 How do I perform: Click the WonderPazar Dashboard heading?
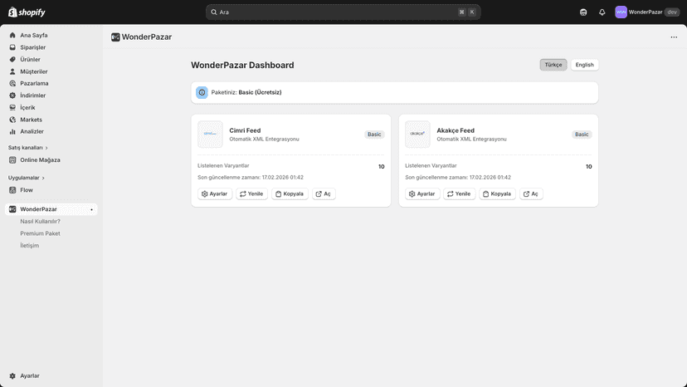click(242, 66)
